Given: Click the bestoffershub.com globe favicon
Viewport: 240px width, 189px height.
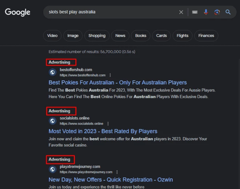Looking at the screenshot, I should pos(52,72).
